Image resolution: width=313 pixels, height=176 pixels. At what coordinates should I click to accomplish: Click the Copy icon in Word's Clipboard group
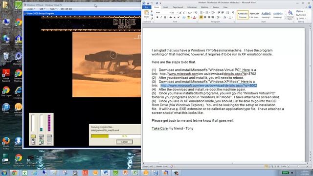pos(152,15)
